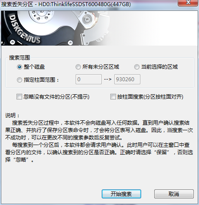
Task: Click the DISKGENIUS logo text in banner
Action: 24,30
